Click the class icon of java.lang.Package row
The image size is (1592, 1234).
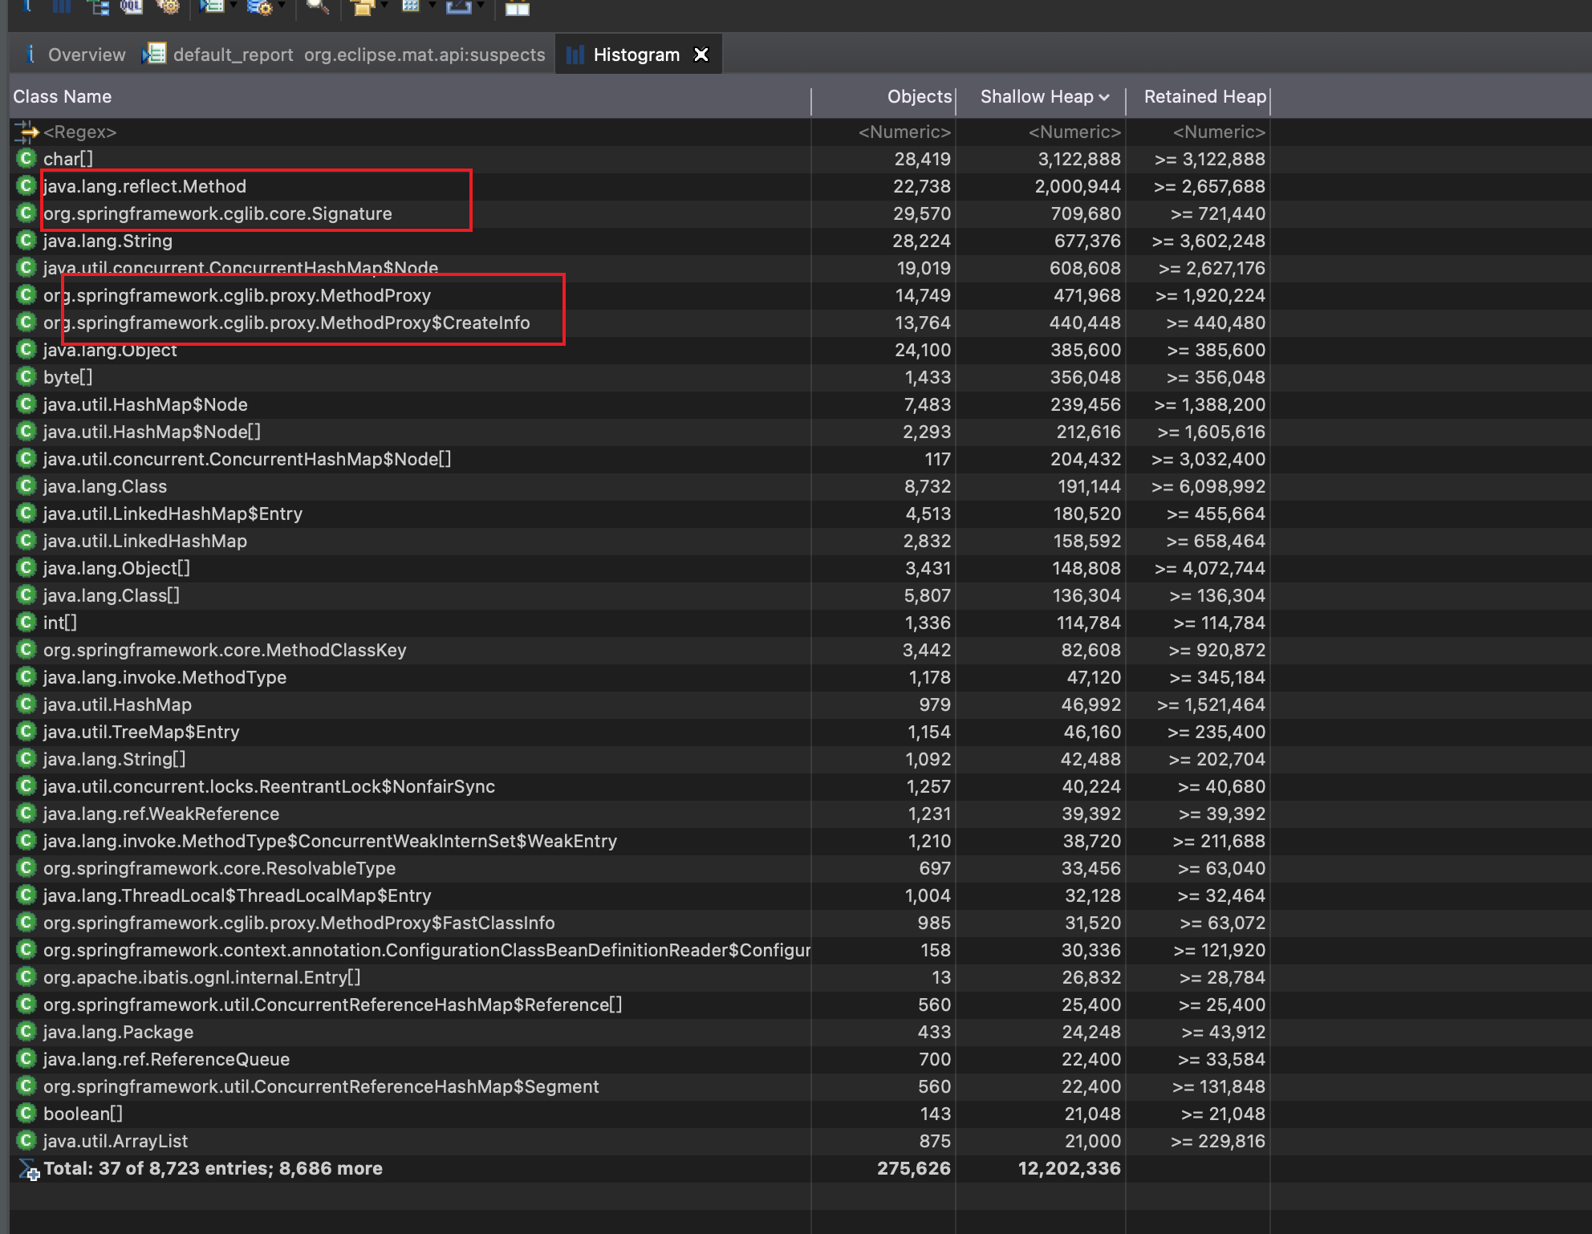(26, 1032)
